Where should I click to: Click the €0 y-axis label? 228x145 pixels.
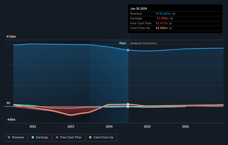[x=8, y=103]
